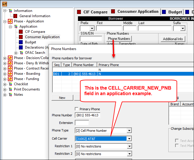Expand the OFAC Search node
The image size is (194, 160).
16,53
